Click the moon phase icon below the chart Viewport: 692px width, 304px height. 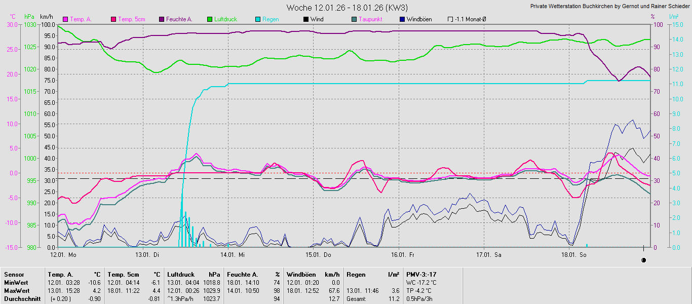644,260
